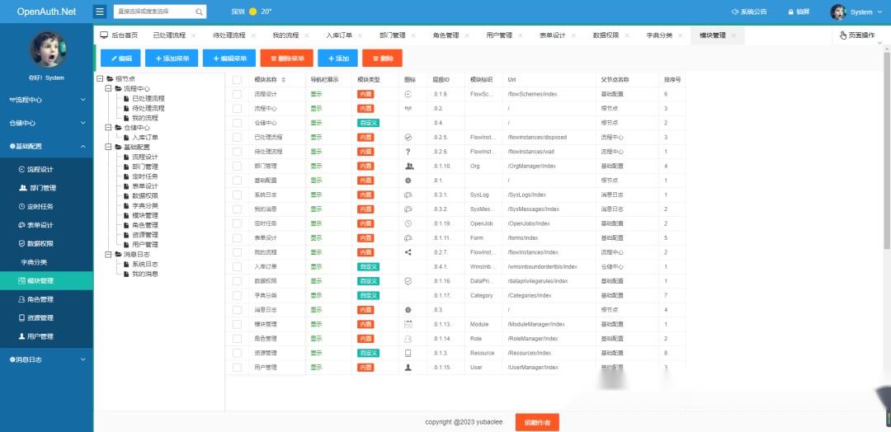Image resolution: width=891 pixels, height=432 pixels.
Task: Click the 添加菜单 button
Action: point(171,58)
